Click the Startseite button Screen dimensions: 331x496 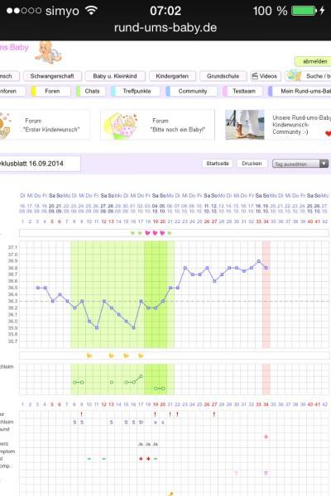[x=218, y=164]
